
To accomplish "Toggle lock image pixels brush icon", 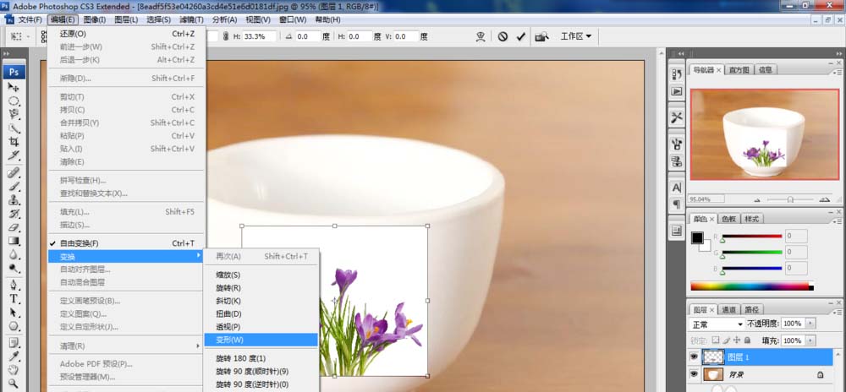I will coord(726,340).
